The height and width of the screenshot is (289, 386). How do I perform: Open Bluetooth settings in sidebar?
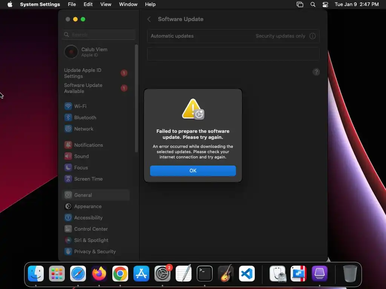pos(96,117)
